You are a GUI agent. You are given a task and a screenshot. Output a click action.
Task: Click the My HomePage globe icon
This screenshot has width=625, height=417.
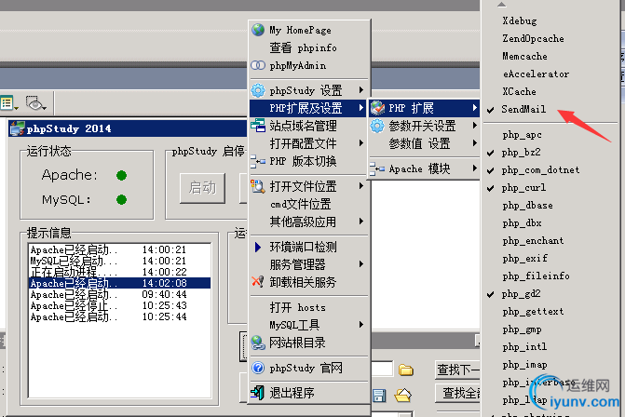point(258,30)
